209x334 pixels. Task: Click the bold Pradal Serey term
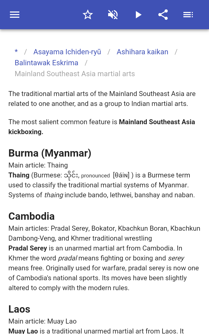click(28, 248)
